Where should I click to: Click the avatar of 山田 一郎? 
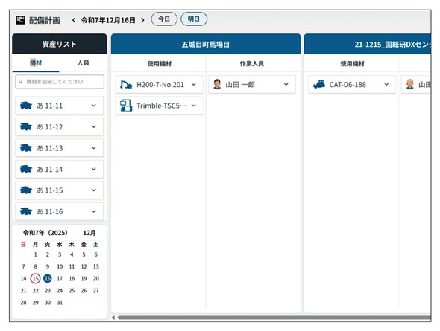(217, 84)
